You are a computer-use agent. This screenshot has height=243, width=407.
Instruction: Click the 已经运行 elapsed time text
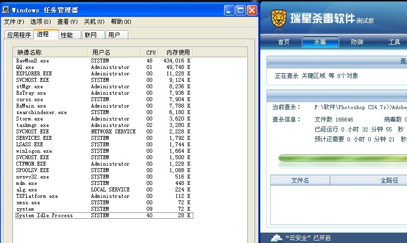[x=359, y=129]
